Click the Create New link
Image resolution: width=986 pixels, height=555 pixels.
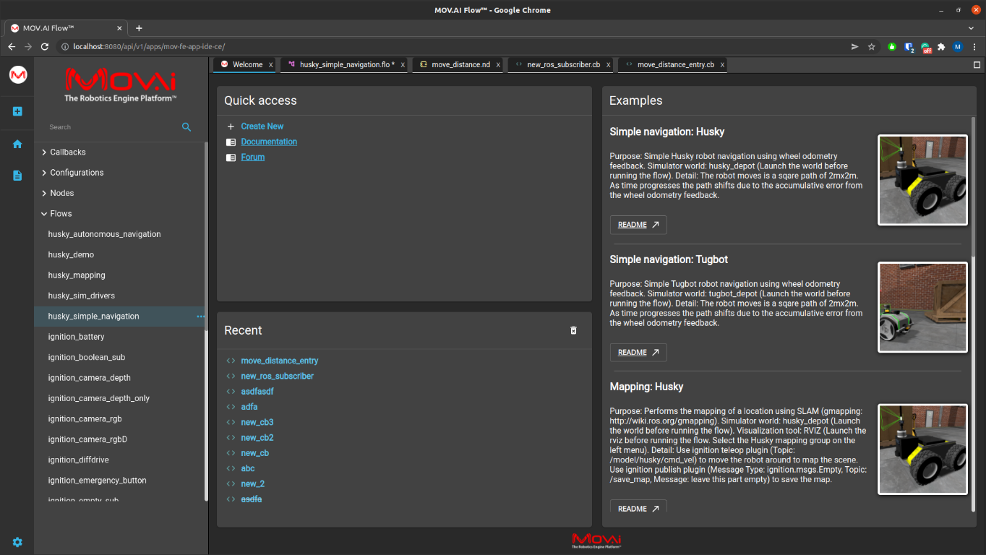(262, 126)
